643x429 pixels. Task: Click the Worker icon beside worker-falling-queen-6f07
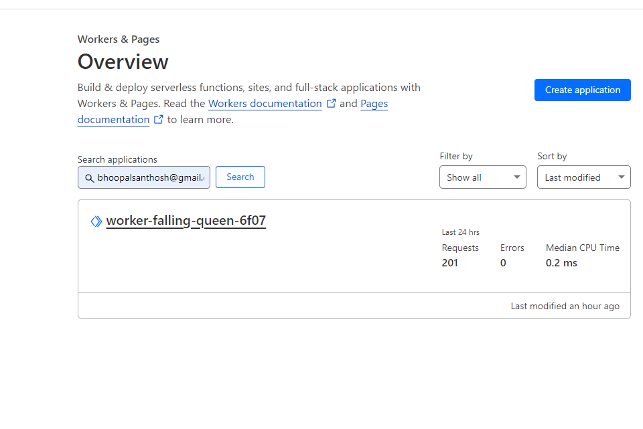click(x=96, y=222)
